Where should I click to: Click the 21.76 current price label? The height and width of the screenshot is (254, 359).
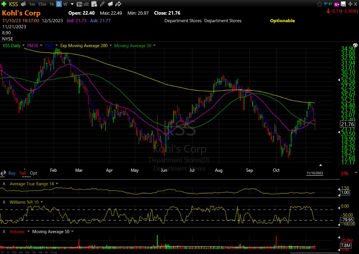coord(347,124)
